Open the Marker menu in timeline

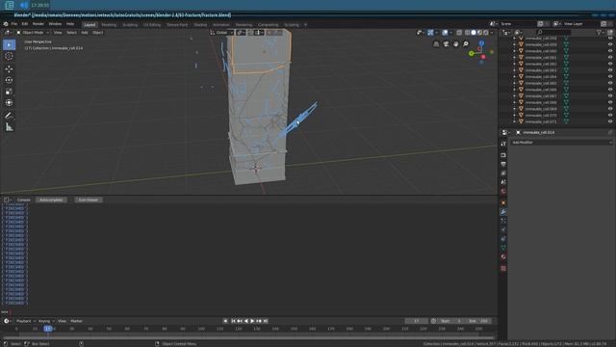click(76, 321)
